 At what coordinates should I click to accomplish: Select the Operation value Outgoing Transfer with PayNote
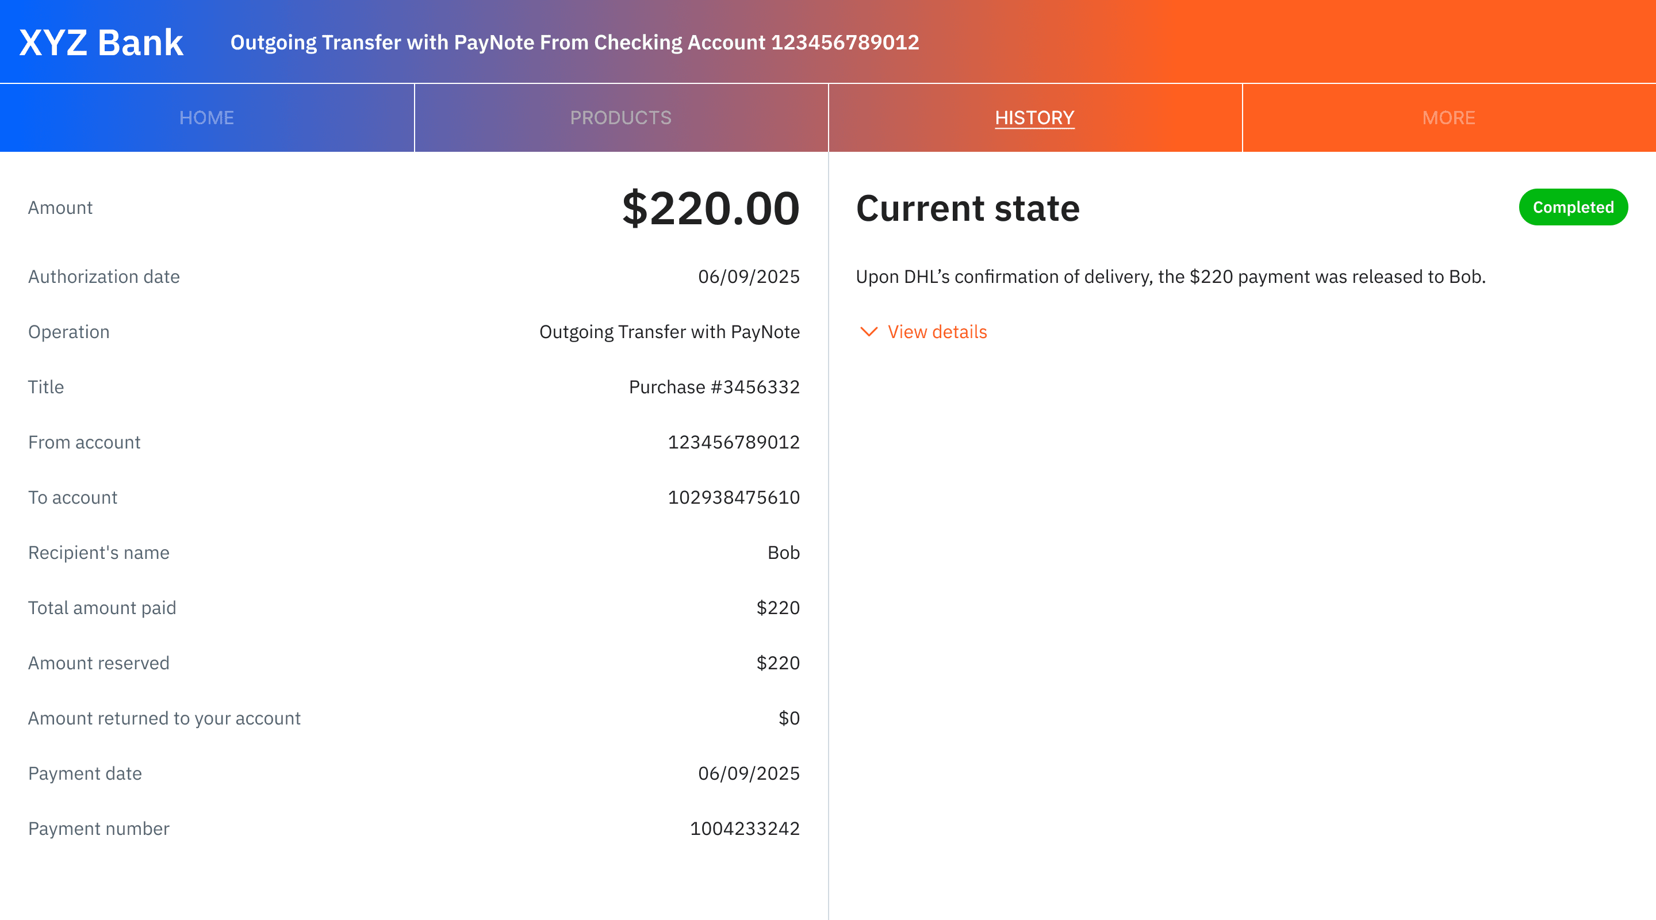pyautogui.click(x=670, y=332)
